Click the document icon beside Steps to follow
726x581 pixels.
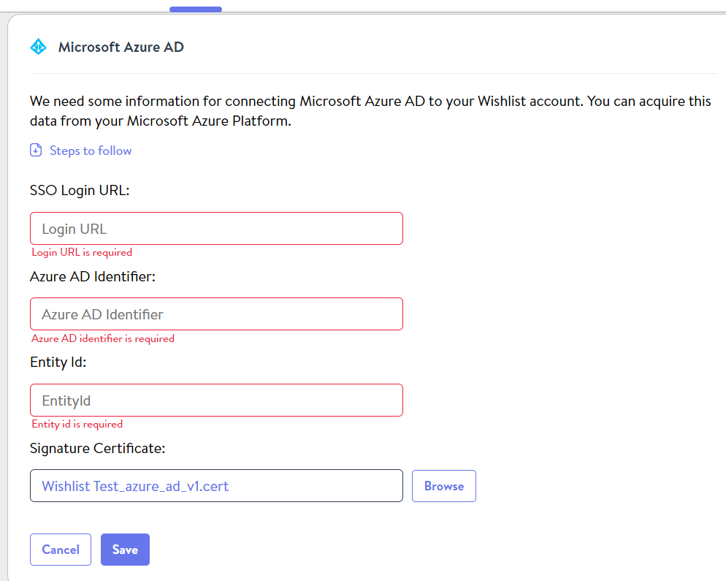click(36, 150)
